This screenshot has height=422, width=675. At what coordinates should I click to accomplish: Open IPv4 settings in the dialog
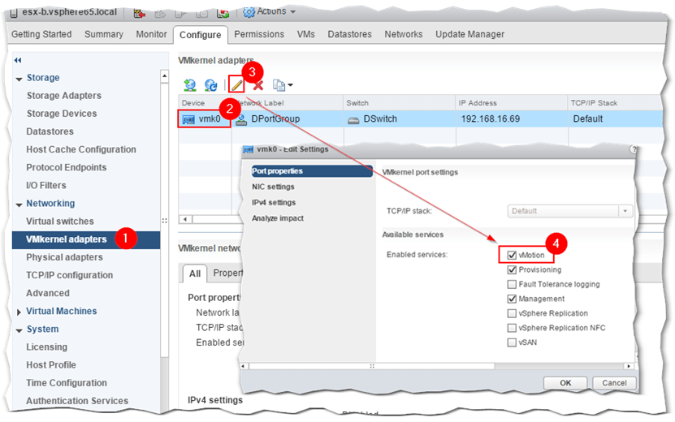(274, 202)
